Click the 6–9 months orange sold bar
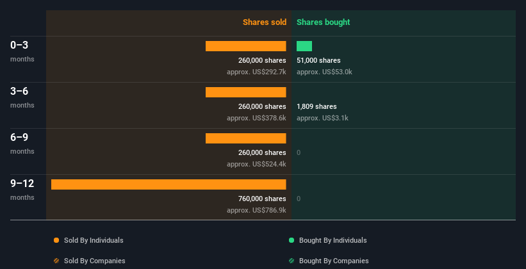 click(x=245, y=138)
